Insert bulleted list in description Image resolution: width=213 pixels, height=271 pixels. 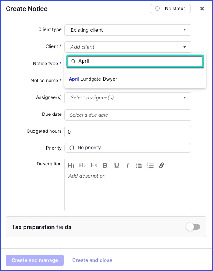[x=139, y=165]
